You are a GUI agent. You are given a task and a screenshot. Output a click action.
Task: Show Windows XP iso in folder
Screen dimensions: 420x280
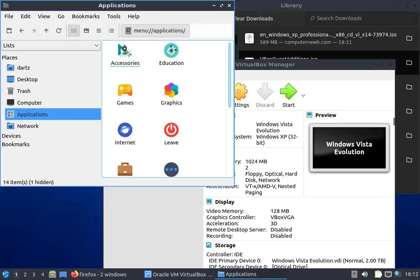pos(409,38)
